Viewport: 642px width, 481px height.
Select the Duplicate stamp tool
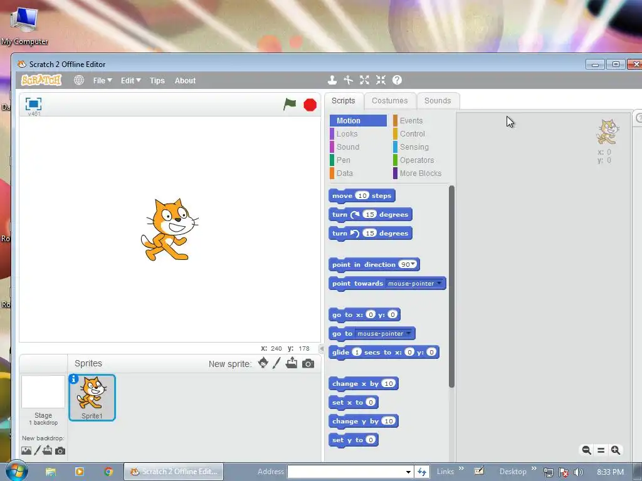pyautogui.click(x=332, y=80)
